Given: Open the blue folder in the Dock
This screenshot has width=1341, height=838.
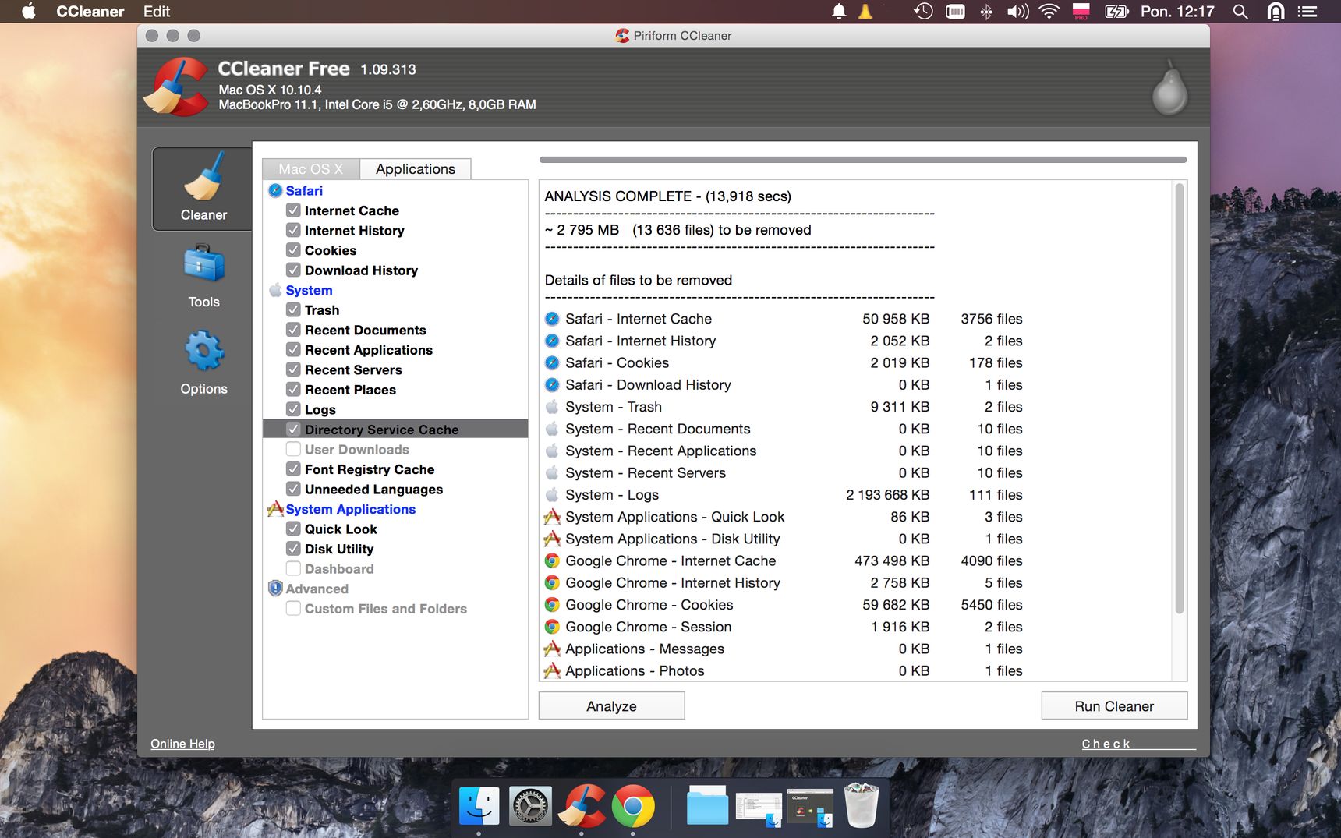Looking at the screenshot, I should [x=707, y=806].
